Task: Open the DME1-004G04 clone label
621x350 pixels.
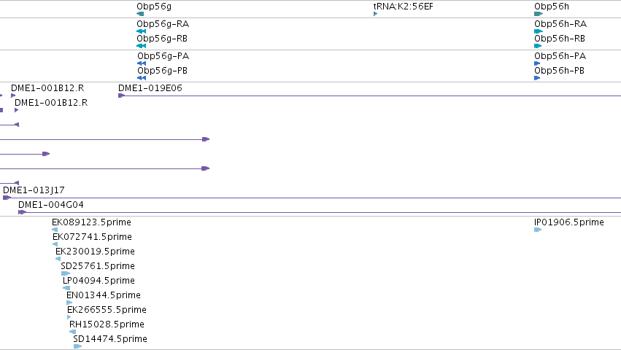Action: point(51,205)
